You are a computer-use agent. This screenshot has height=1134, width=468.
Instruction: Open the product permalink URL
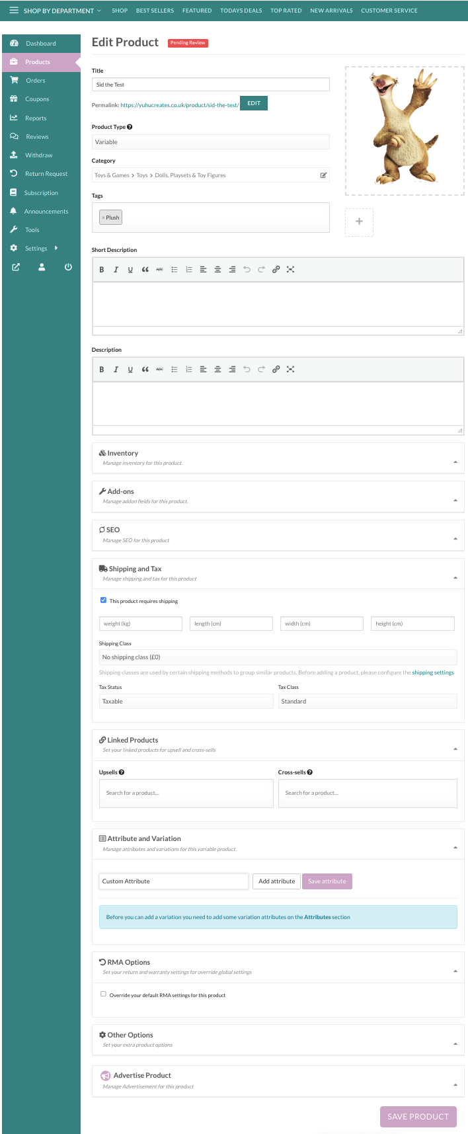point(179,105)
